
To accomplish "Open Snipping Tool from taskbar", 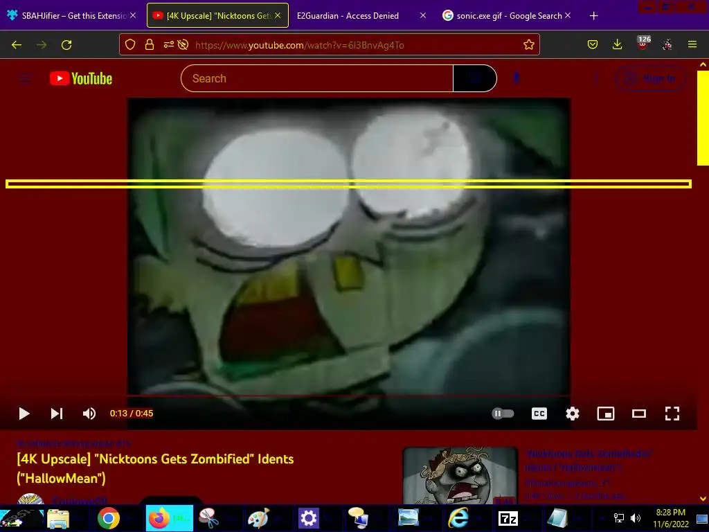I will (x=208, y=518).
